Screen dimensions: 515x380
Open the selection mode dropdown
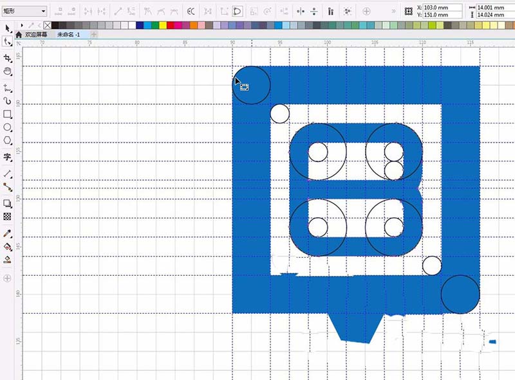pos(24,11)
